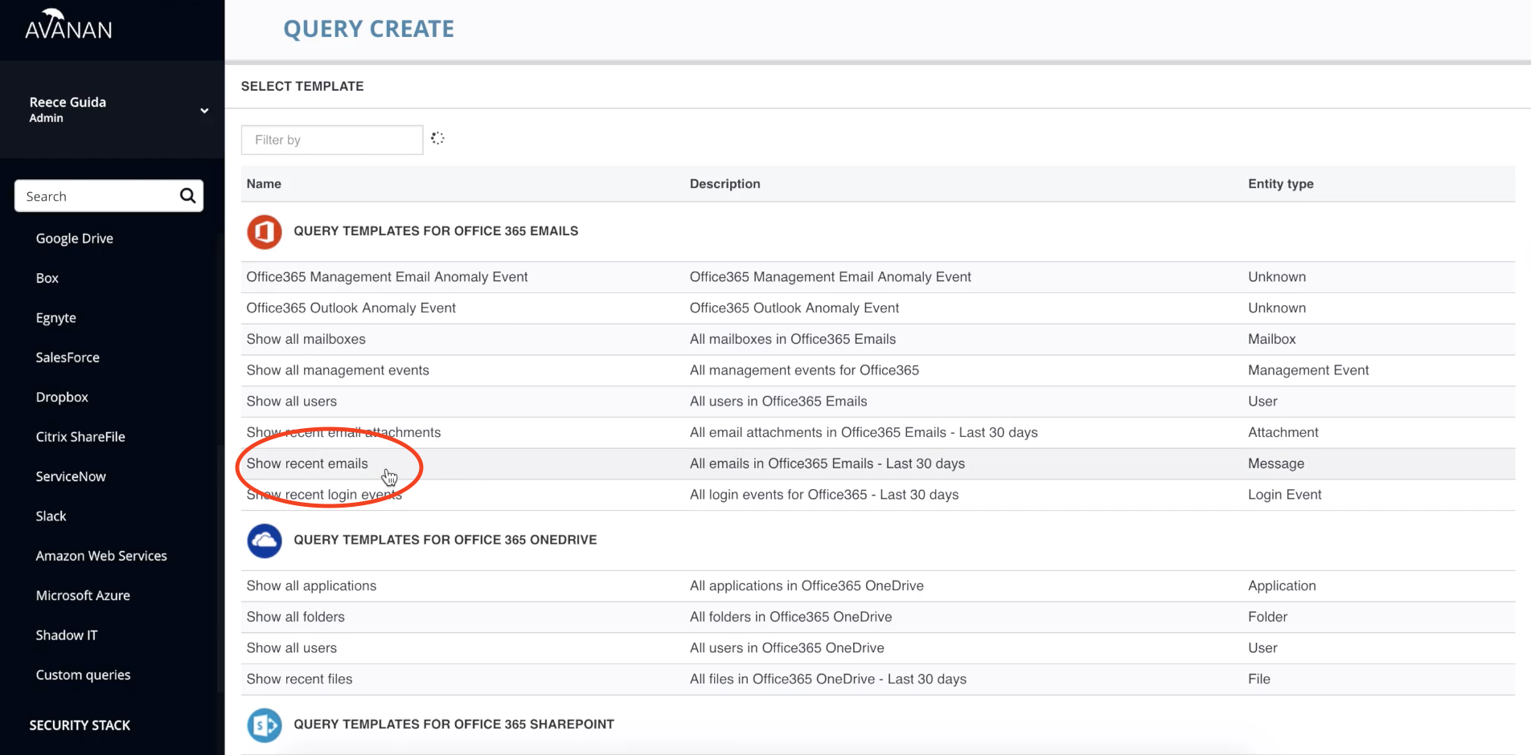Click 'All emails in Office365 Emails - Last 30 days'
Viewport: 1531px width, 755px height.
(x=827, y=463)
